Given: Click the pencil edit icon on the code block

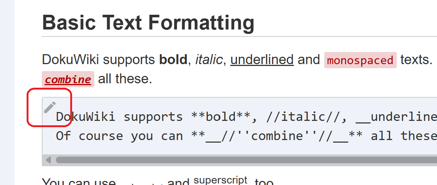Looking at the screenshot, I should point(50,107).
